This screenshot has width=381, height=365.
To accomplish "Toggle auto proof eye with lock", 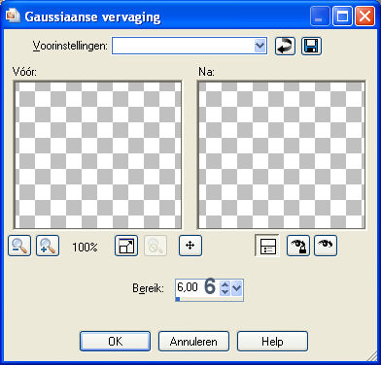I will (298, 246).
